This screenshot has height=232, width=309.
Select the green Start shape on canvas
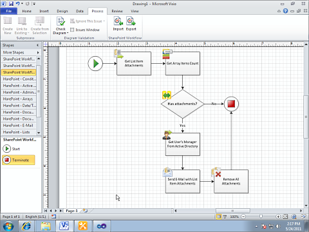pos(95,63)
